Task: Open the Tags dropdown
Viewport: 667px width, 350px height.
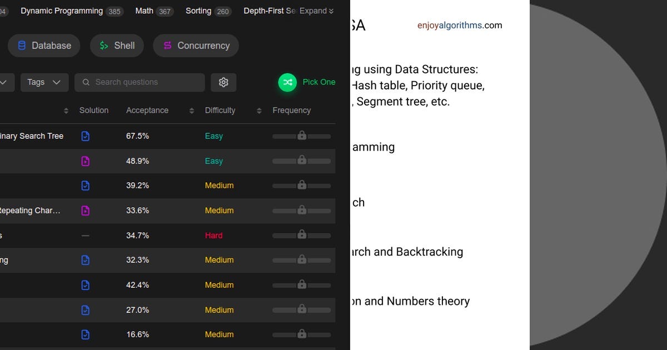Action: pos(44,82)
